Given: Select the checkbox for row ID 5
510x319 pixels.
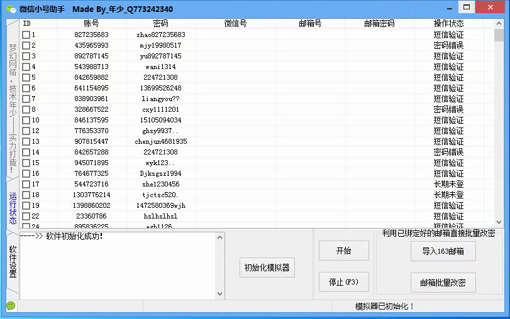Looking at the screenshot, I should coord(26,78).
